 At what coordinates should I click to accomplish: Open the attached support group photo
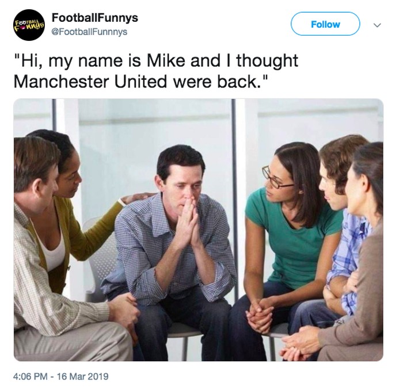[x=199, y=229]
